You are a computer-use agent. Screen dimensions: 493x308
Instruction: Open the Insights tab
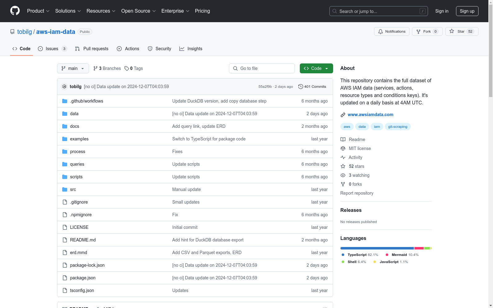(x=191, y=49)
